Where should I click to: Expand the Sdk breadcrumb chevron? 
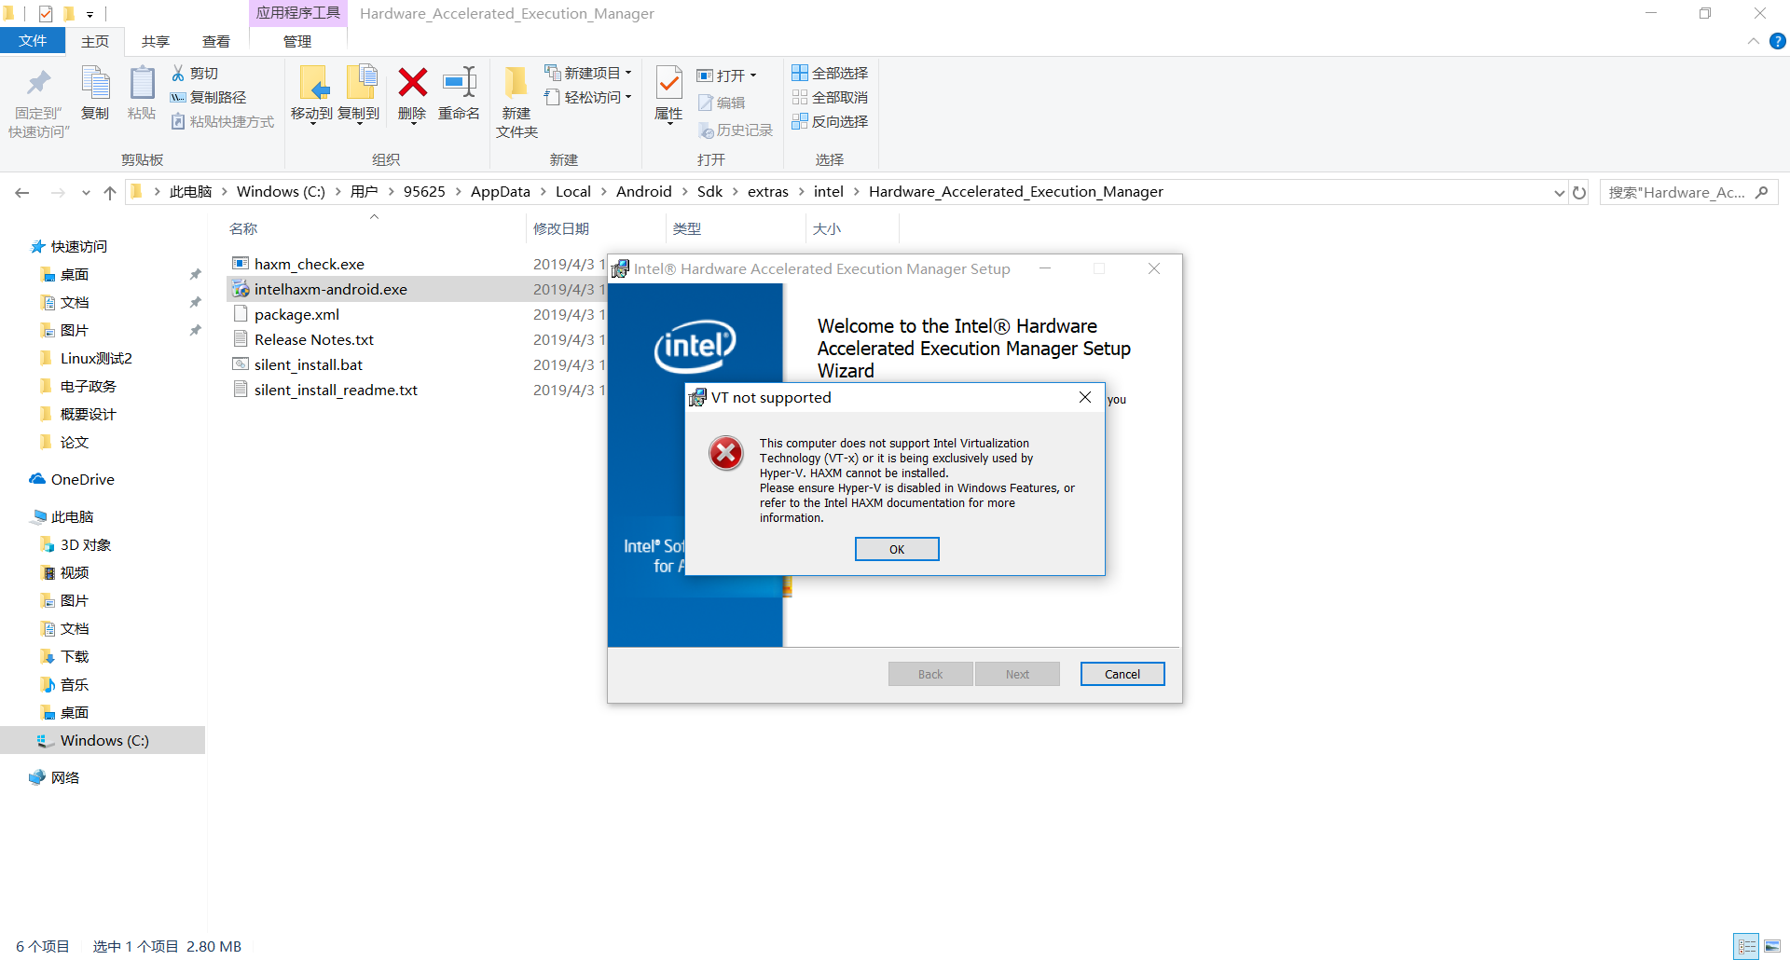click(735, 192)
